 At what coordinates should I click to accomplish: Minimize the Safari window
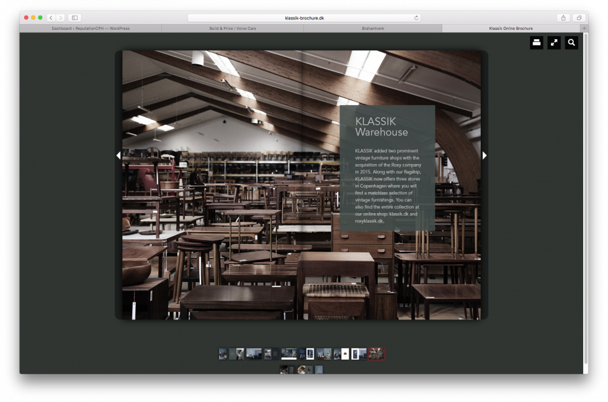(x=34, y=18)
